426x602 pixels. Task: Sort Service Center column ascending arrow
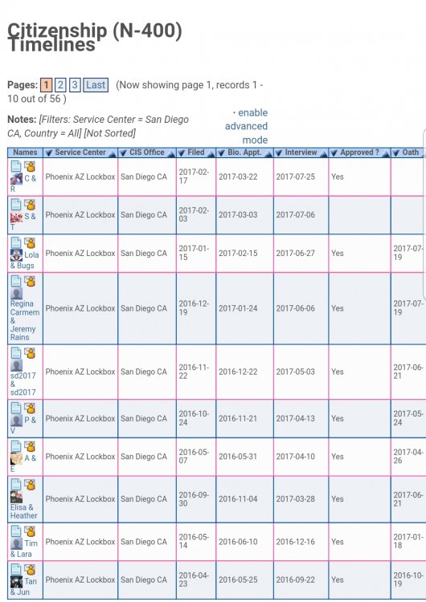point(112,153)
